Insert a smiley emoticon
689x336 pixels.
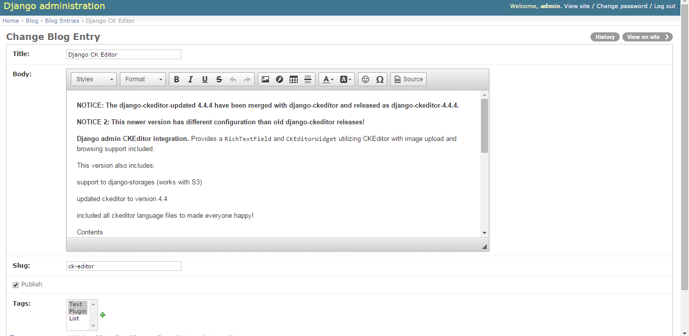pyautogui.click(x=365, y=79)
